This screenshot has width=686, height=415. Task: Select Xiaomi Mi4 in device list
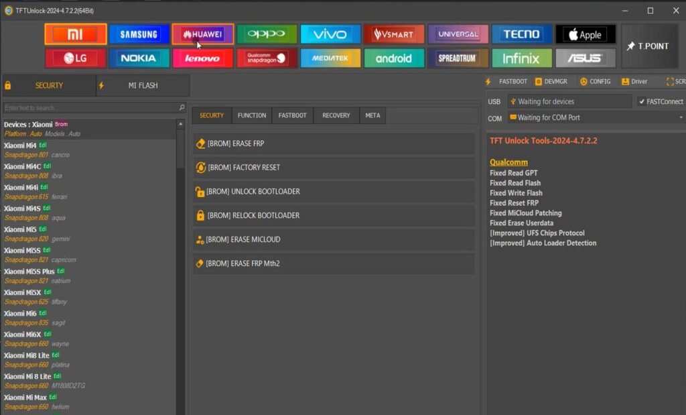89,150
